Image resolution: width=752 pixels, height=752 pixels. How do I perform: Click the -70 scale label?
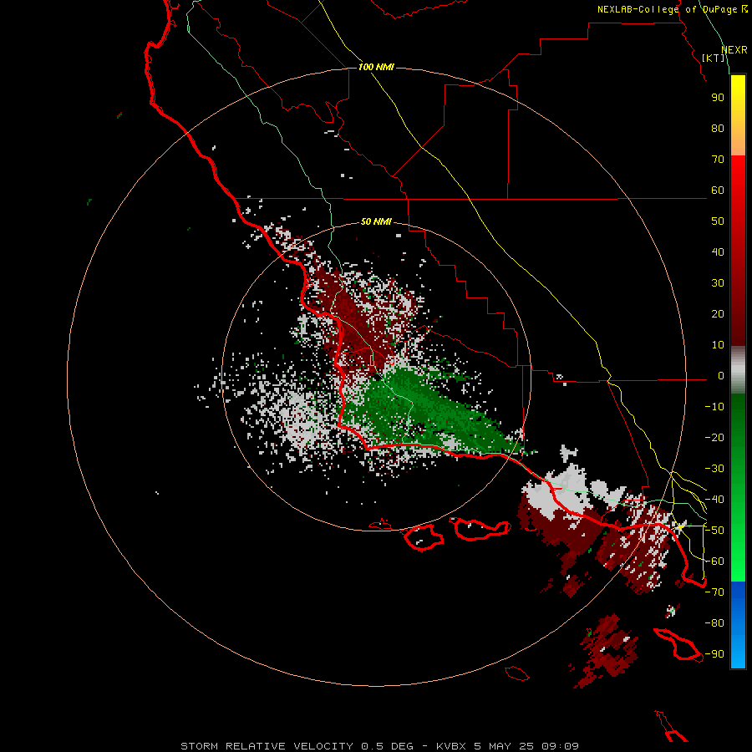point(714,592)
